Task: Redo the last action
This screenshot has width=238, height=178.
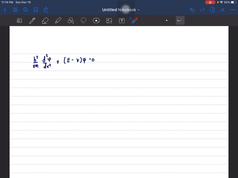Action: (x=202, y=10)
